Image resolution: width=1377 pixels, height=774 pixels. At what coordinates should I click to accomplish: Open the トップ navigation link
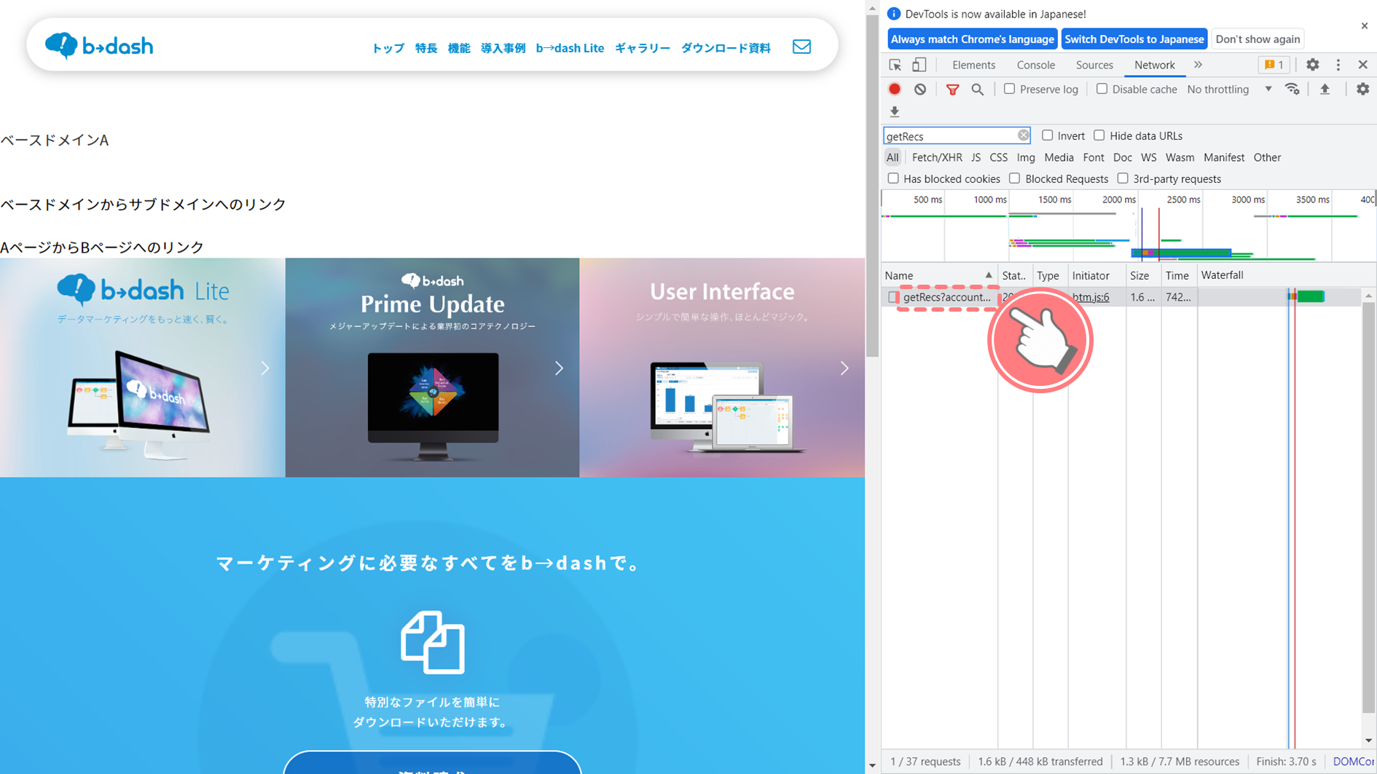(x=388, y=48)
